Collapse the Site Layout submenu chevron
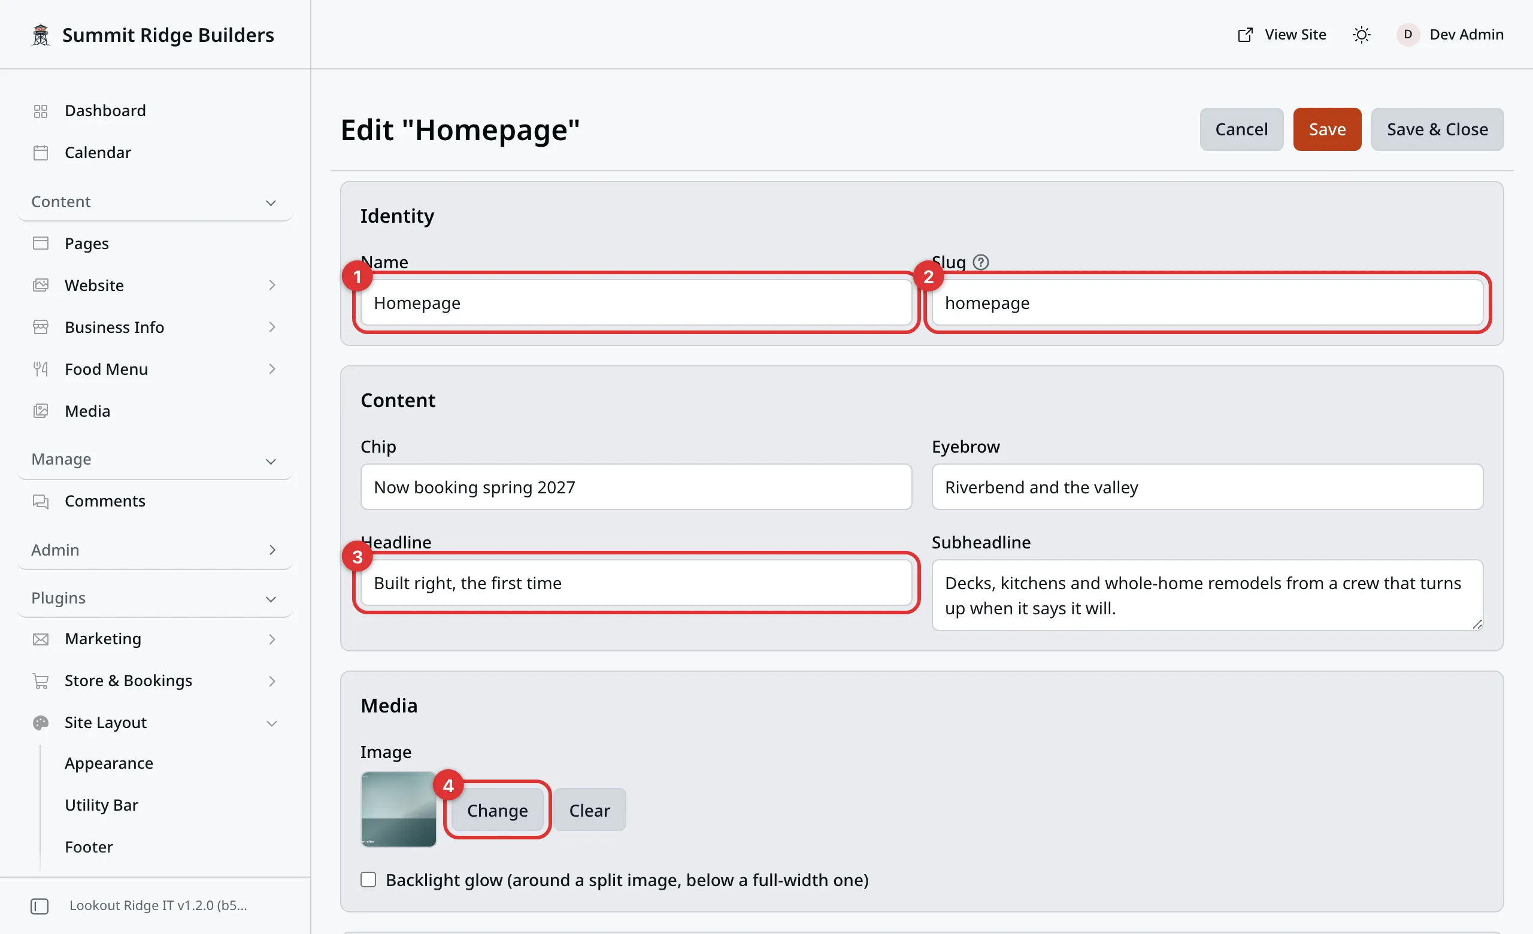The height and width of the screenshot is (934, 1533). click(x=272, y=723)
